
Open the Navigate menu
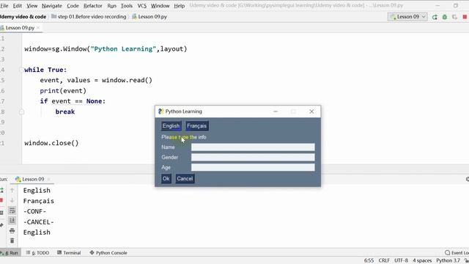[x=52, y=6]
